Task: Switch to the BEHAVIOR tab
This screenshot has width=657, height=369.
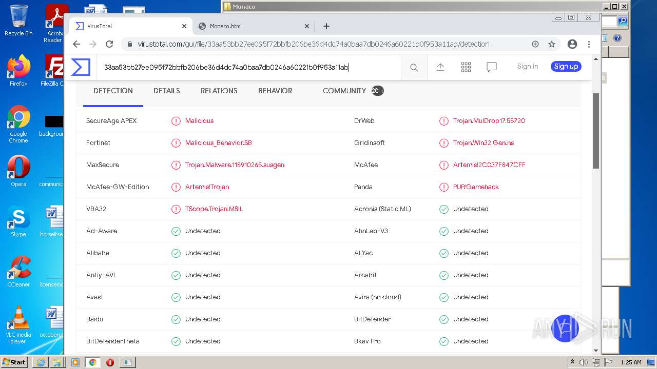Action: click(x=275, y=91)
